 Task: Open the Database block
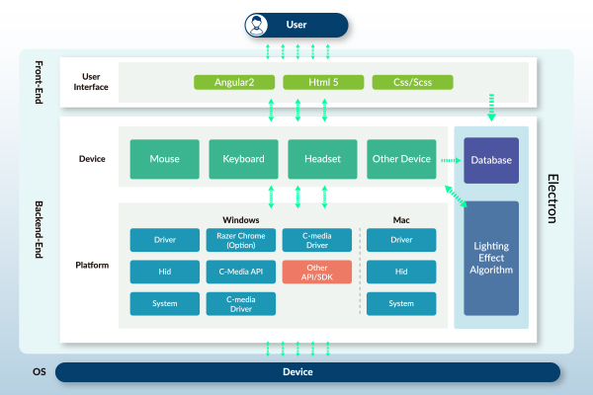tap(491, 160)
